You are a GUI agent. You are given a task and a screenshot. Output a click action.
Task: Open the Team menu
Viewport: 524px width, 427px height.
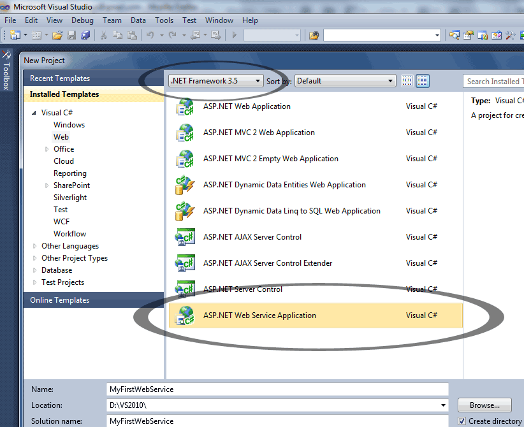(112, 20)
